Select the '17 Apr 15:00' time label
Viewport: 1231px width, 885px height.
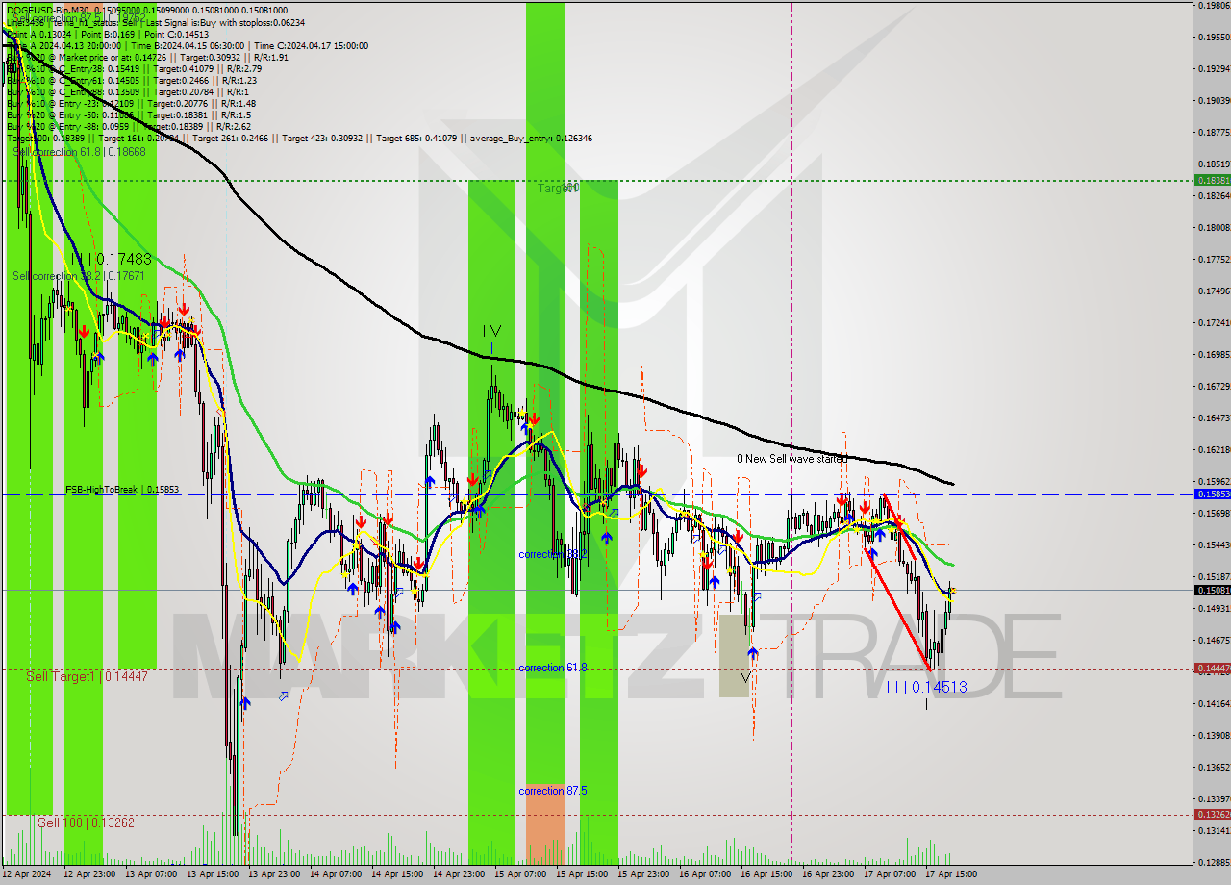(951, 874)
